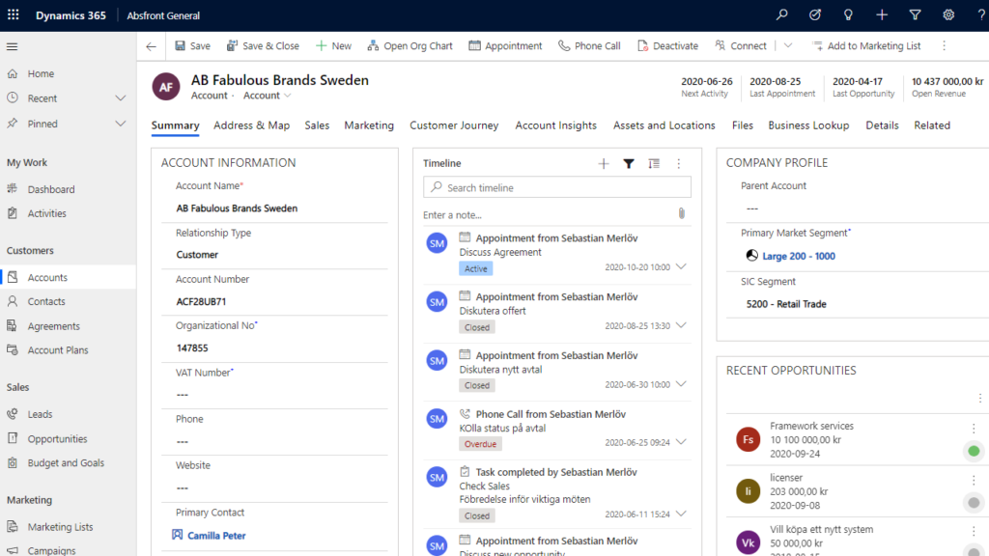Go to the Customer Journey tab

point(454,125)
